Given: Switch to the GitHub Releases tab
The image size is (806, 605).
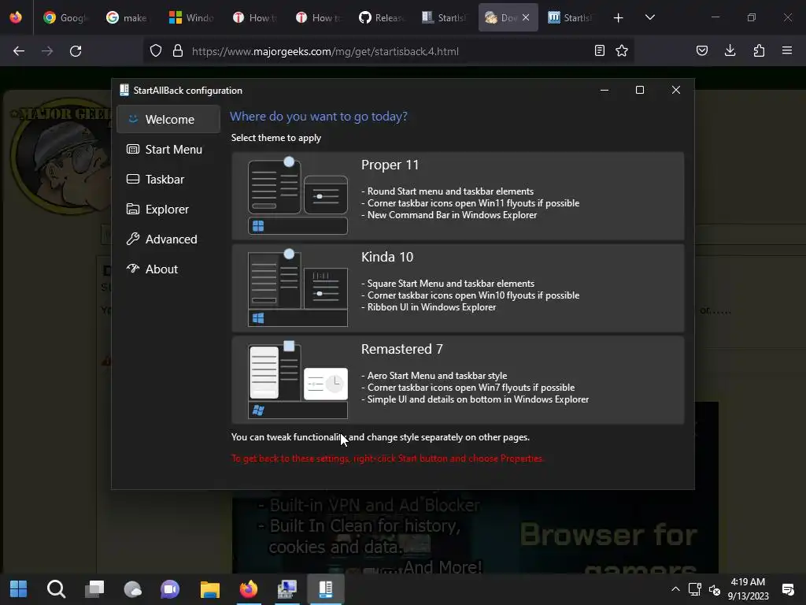Looking at the screenshot, I should pyautogui.click(x=380, y=18).
